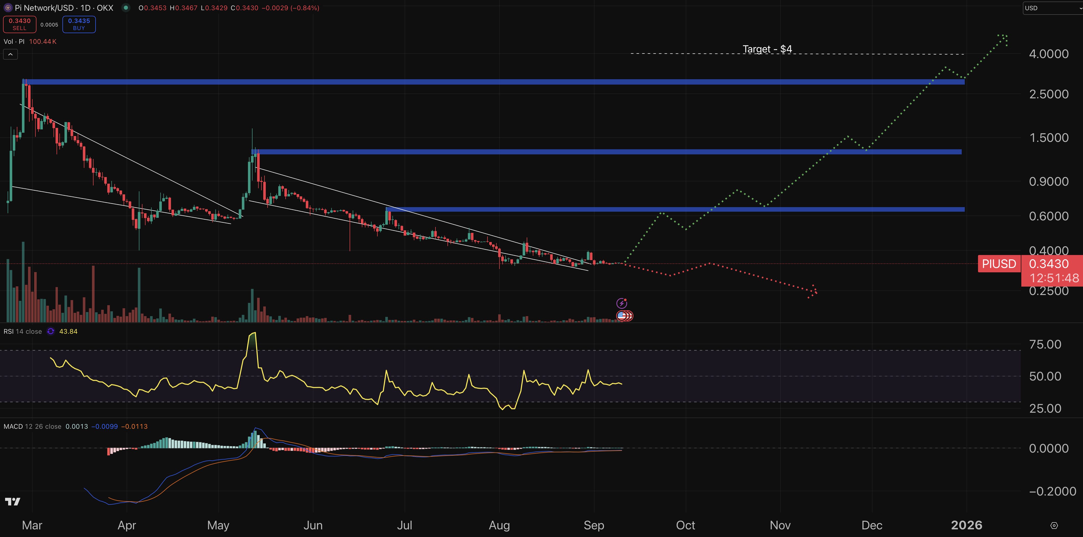
Task: Open the USD currency dropdown
Action: tap(1051, 8)
